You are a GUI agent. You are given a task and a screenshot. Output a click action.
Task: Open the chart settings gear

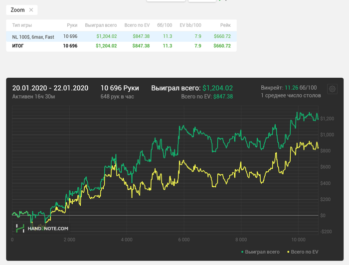(333, 89)
